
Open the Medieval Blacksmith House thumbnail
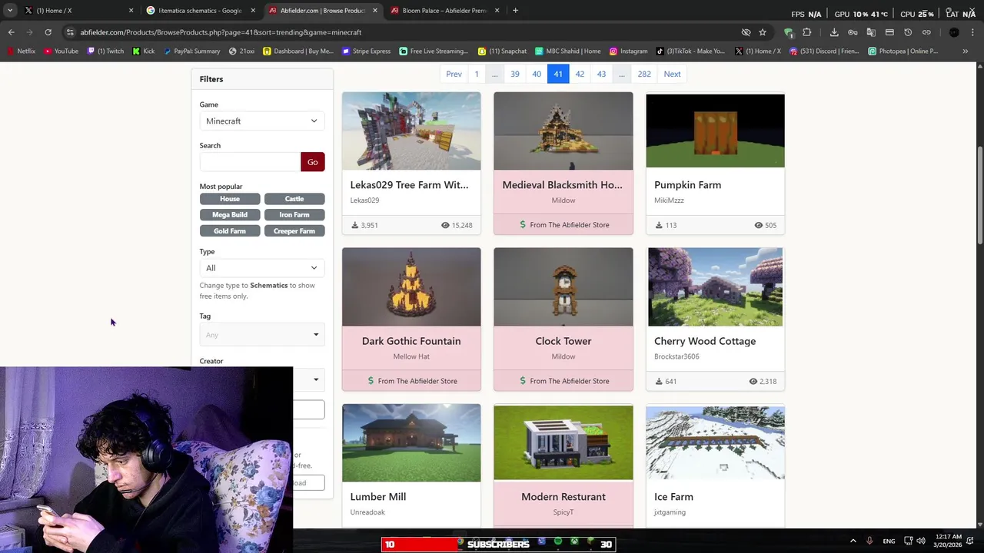[x=563, y=131]
